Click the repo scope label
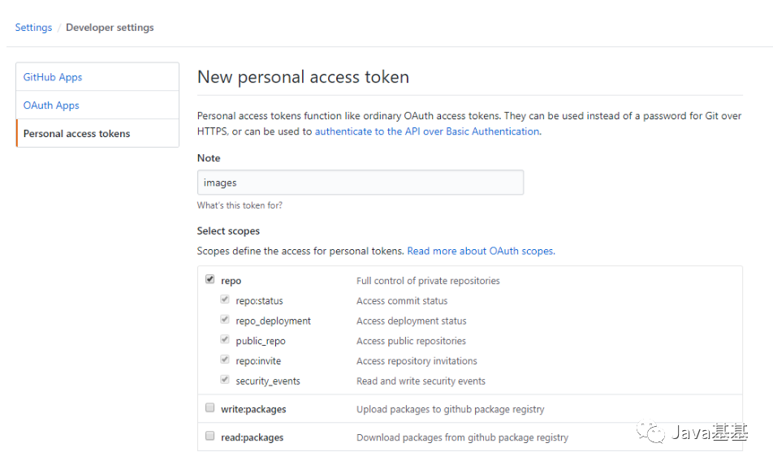 click(x=231, y=281)
